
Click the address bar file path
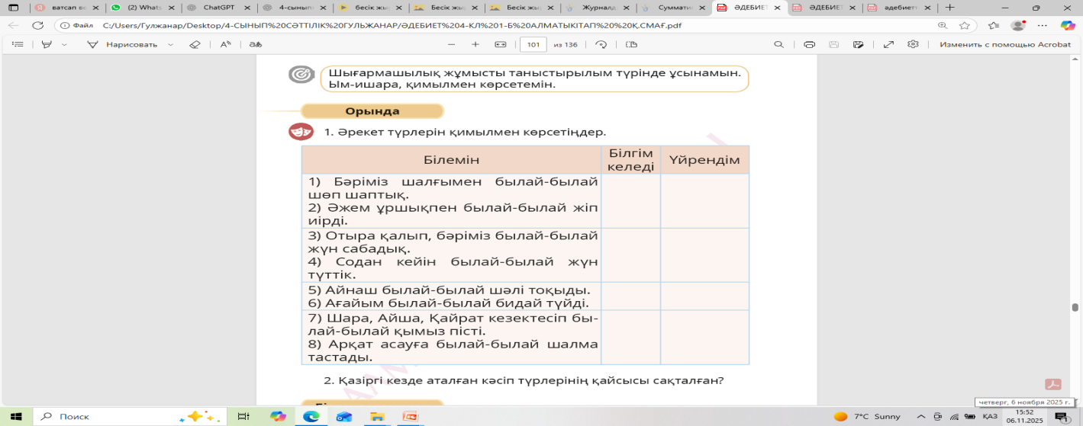pos(392,25)
